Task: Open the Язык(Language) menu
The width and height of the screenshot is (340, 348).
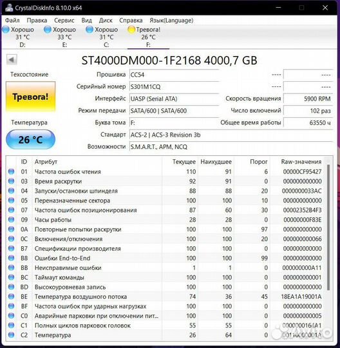Action: (x=171, y=21)
